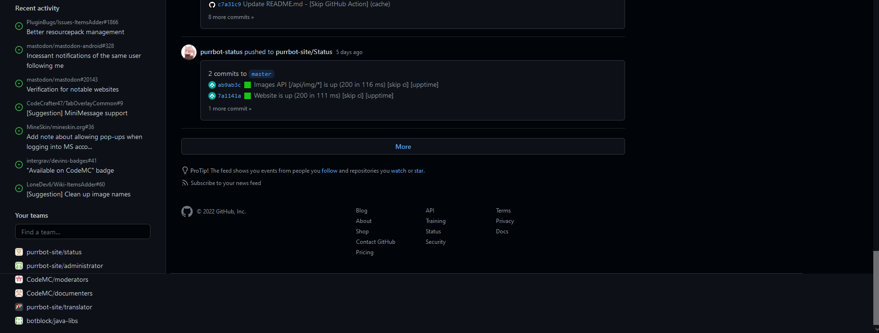
Task: Open Incessant notifications of same user issue
Action: coord(84,61)
